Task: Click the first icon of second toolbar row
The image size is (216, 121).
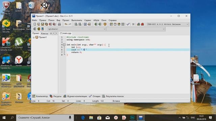Action: pos(35,29)
